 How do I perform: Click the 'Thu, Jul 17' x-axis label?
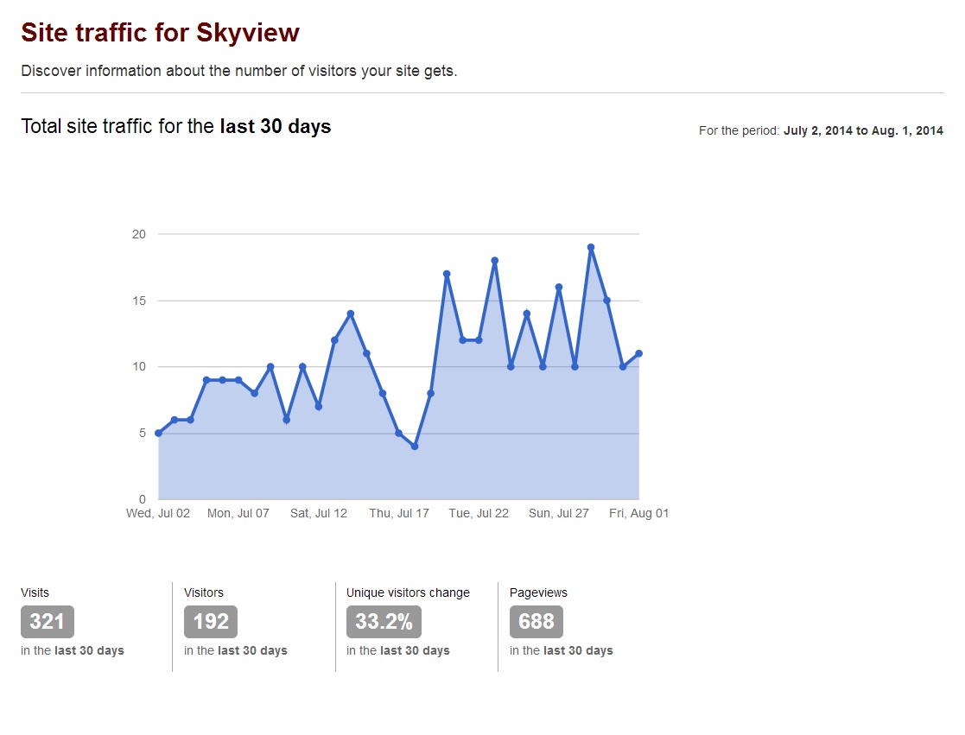point(398,513)
